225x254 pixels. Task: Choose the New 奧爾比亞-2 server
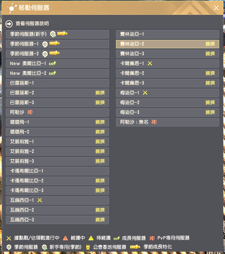pos(57,73)
